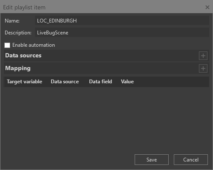213x170 pixels.
Task: Select the Target variable column header
Action: point(24,82)
